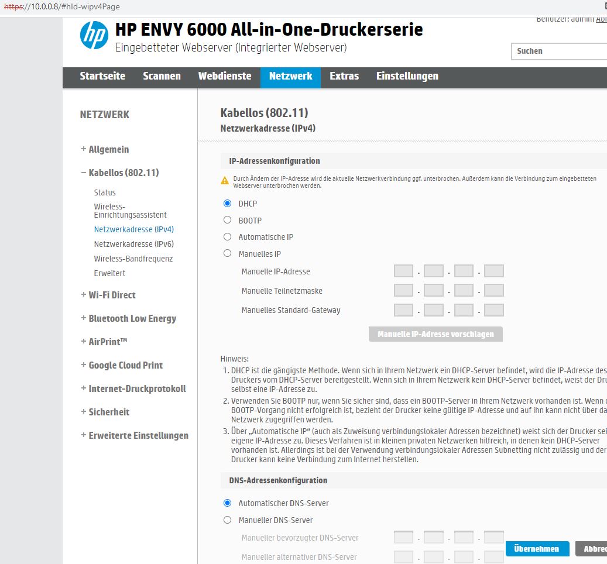
Task: Click the Übernehmen button
Action: coord(537,549)
